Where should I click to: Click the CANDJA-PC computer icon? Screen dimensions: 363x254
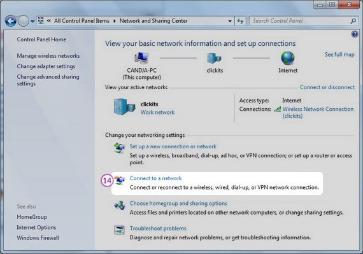[141, 58]
